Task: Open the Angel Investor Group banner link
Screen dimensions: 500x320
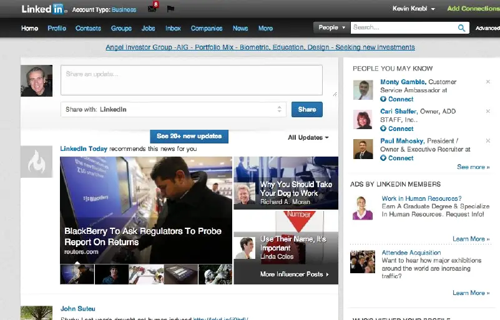Action: (259, 47)
